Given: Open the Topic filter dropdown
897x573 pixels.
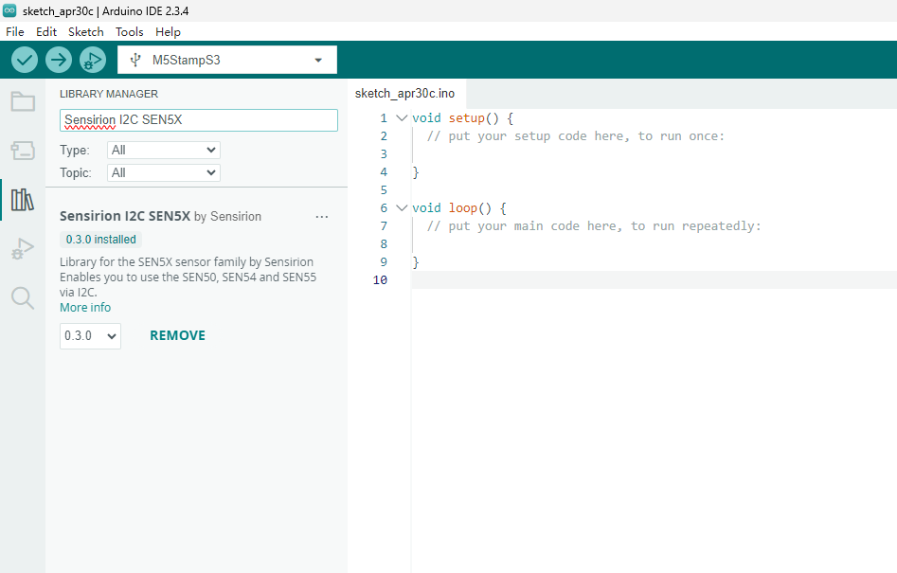Looking at the screenshot, I should 164,172.
